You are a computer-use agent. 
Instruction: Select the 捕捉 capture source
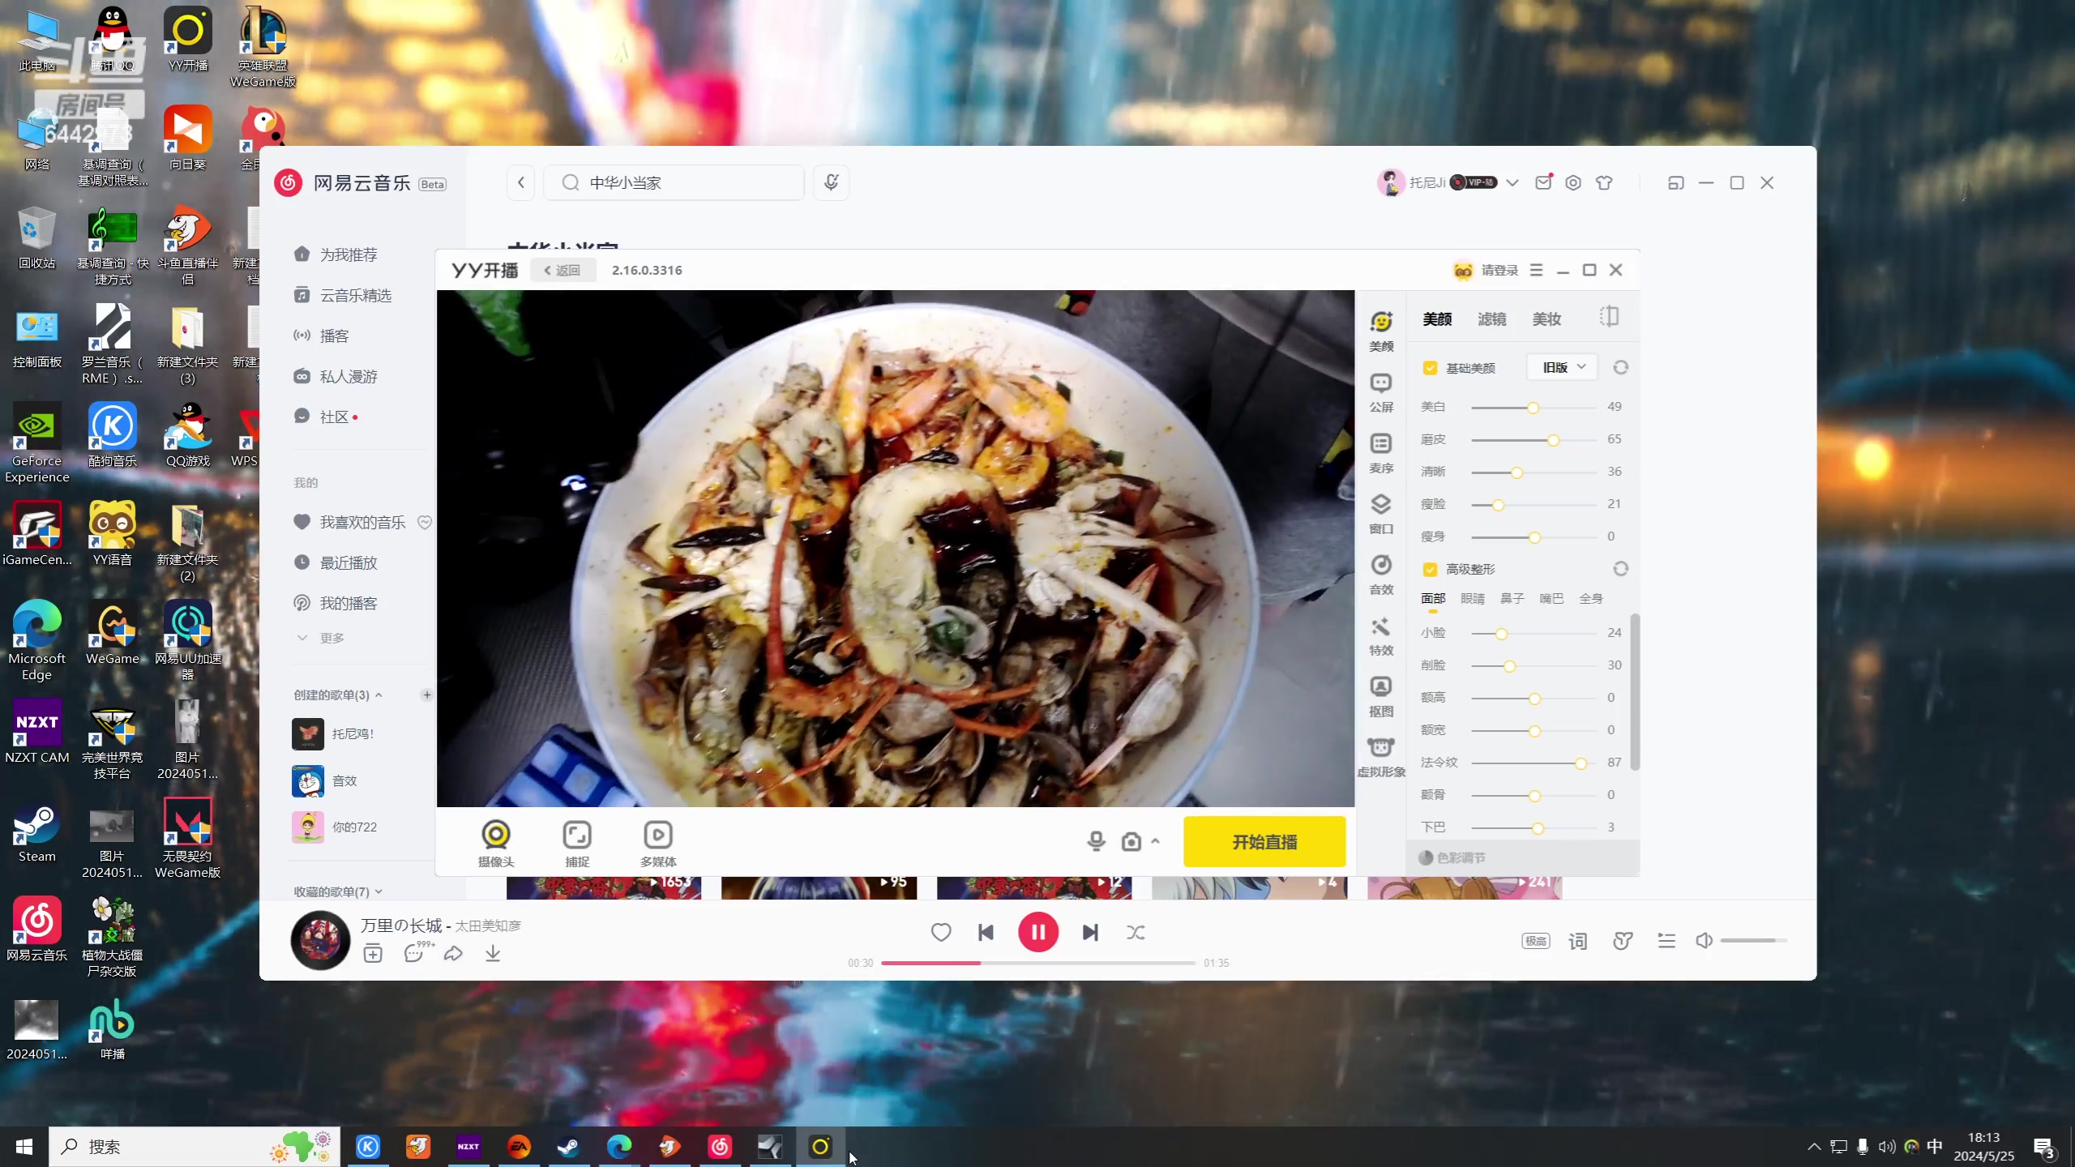click(577, 843)
